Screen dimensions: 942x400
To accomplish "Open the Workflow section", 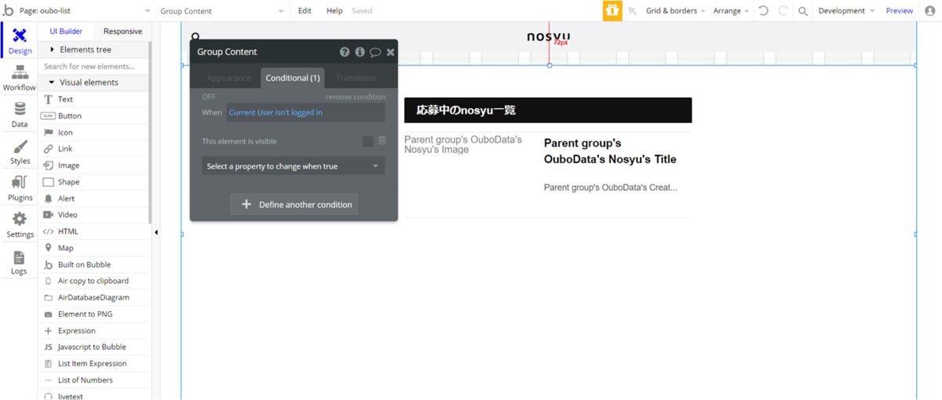I will 20,78.
